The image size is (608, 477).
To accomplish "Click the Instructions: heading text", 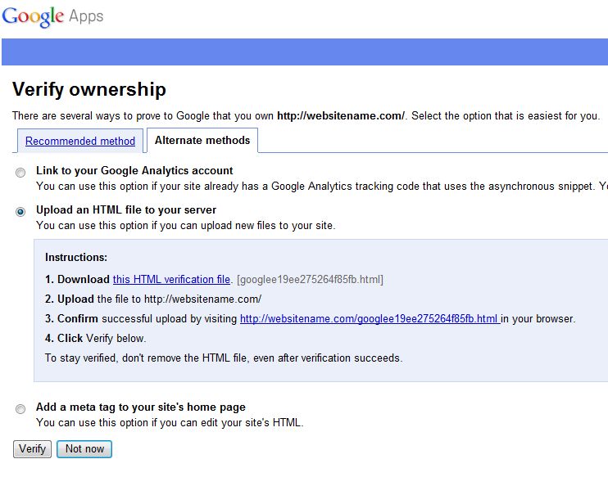I will click(76, 258).
